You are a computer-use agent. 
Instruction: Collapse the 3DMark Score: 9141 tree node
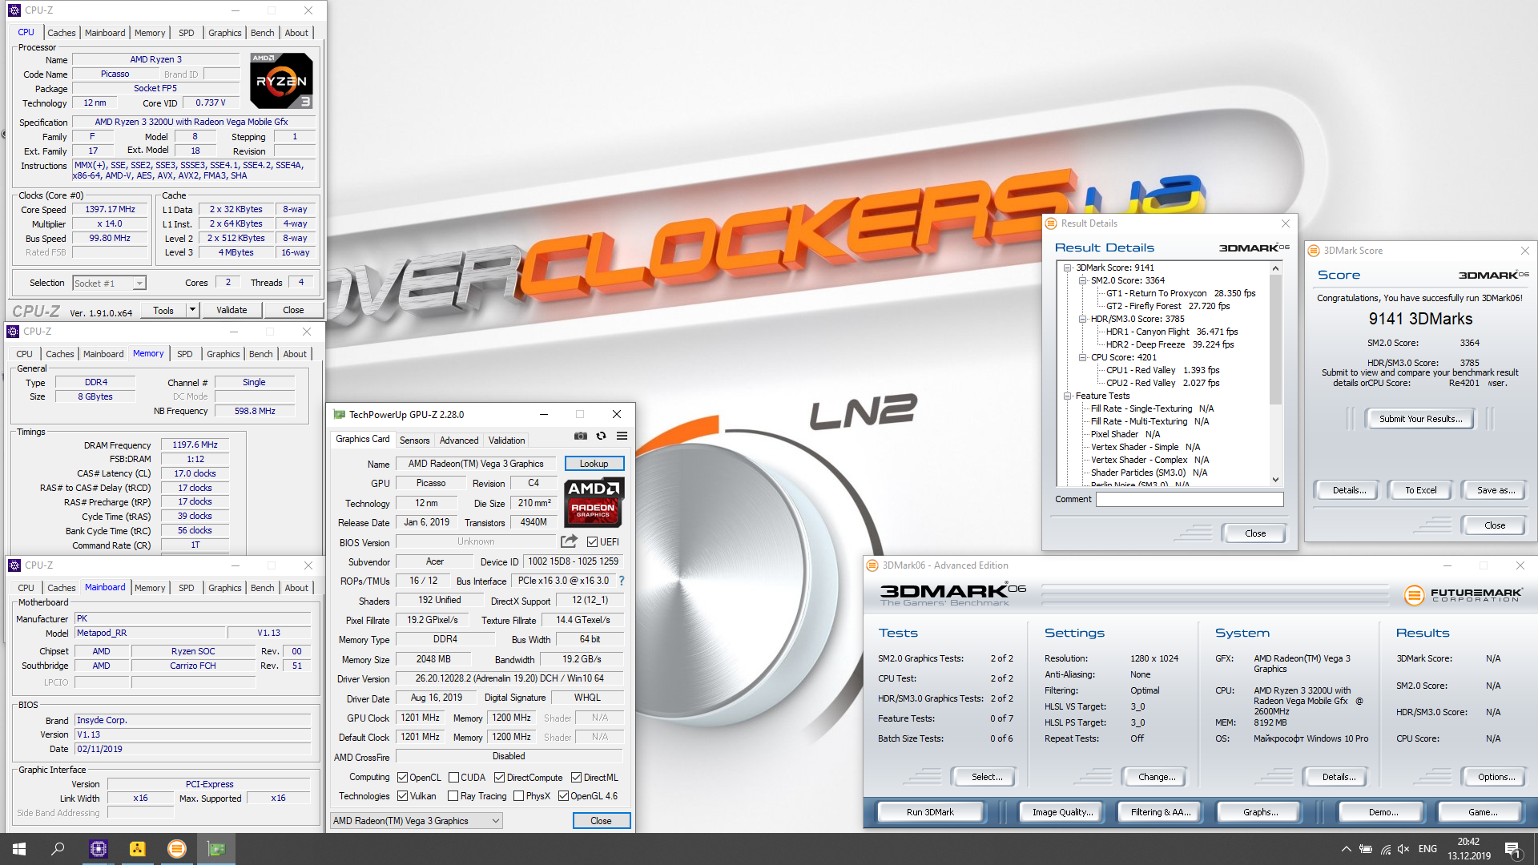[1068, 268]
